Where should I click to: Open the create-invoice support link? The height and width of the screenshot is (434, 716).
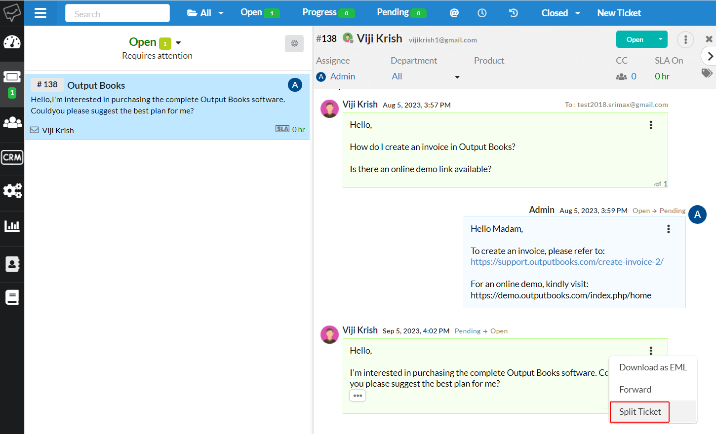click(x=567, y=262)
